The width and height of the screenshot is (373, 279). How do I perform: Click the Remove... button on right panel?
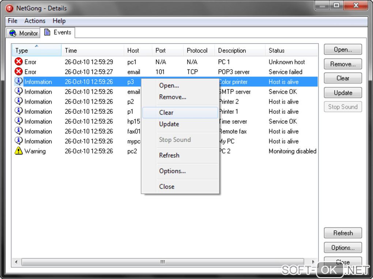pos(343,64)
